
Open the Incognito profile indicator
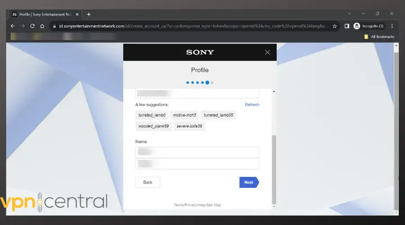pyautogui.click(x=369, y=26)
